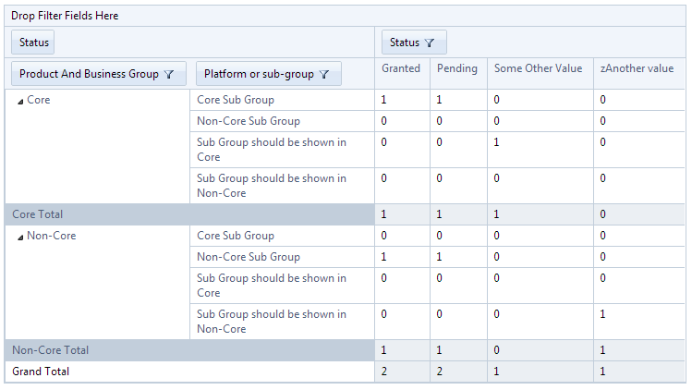Collapse the Non-Core row group
The height and width of the screenshot is (390, 692).
[x=19, y=237]
